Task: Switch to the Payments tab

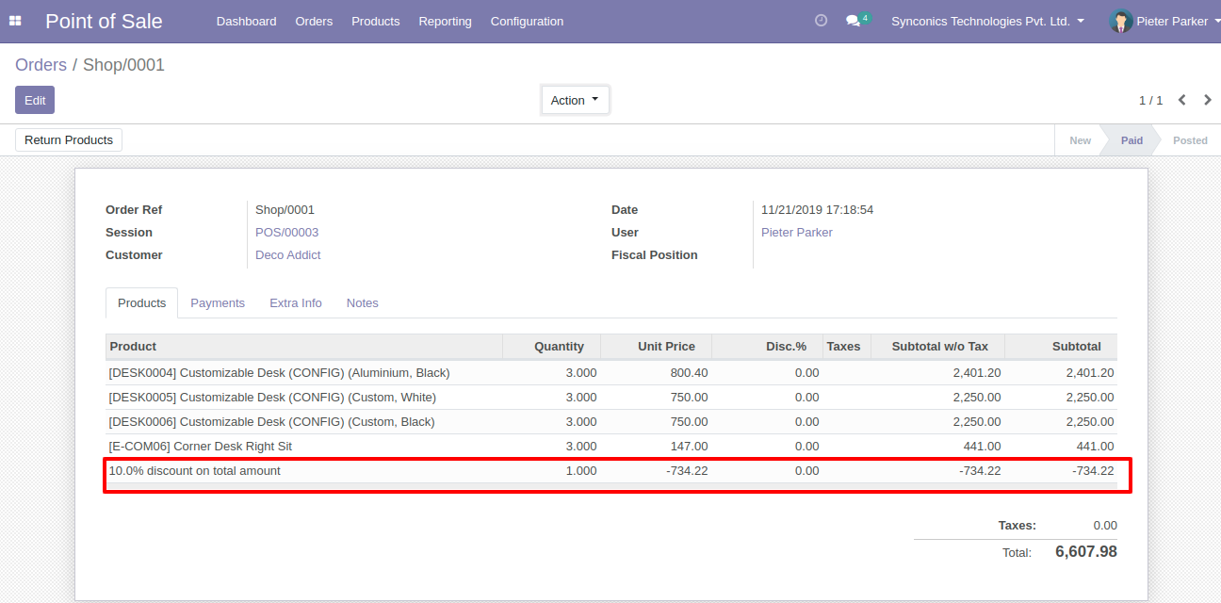Action: (x=218, y=302)
